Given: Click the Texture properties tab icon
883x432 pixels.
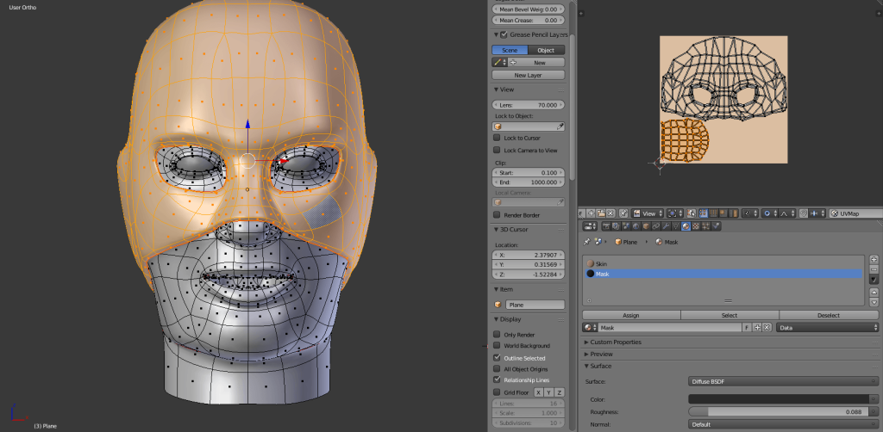Looking at the screenshot, I should (696, 226).
